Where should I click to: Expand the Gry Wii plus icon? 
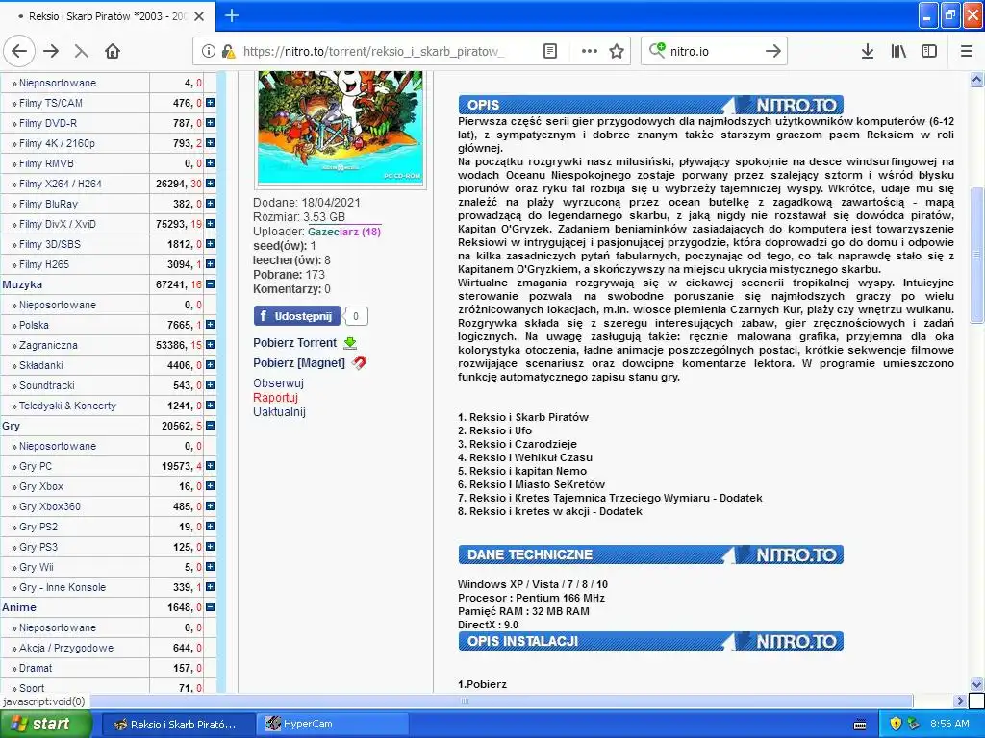pos(210,566)
